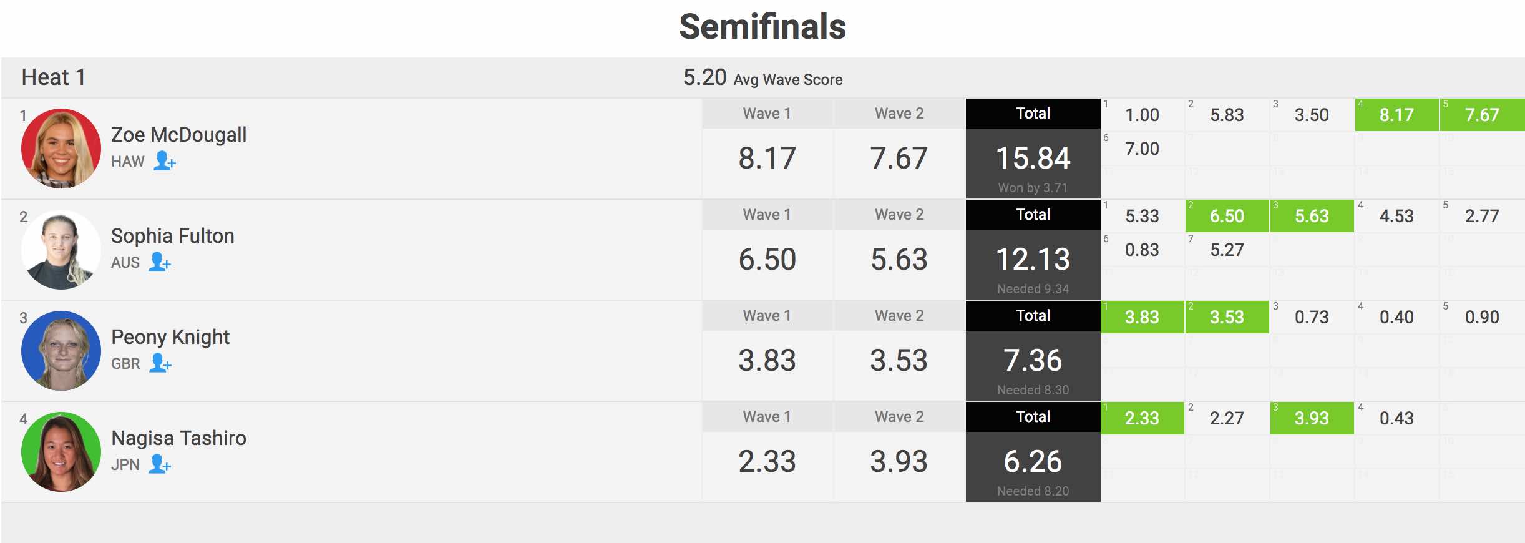Image resolution: width=1525 pixels, height=543 pixels.
Task: Click Peony Knight's avatar
Action: (x=61, y=351)
